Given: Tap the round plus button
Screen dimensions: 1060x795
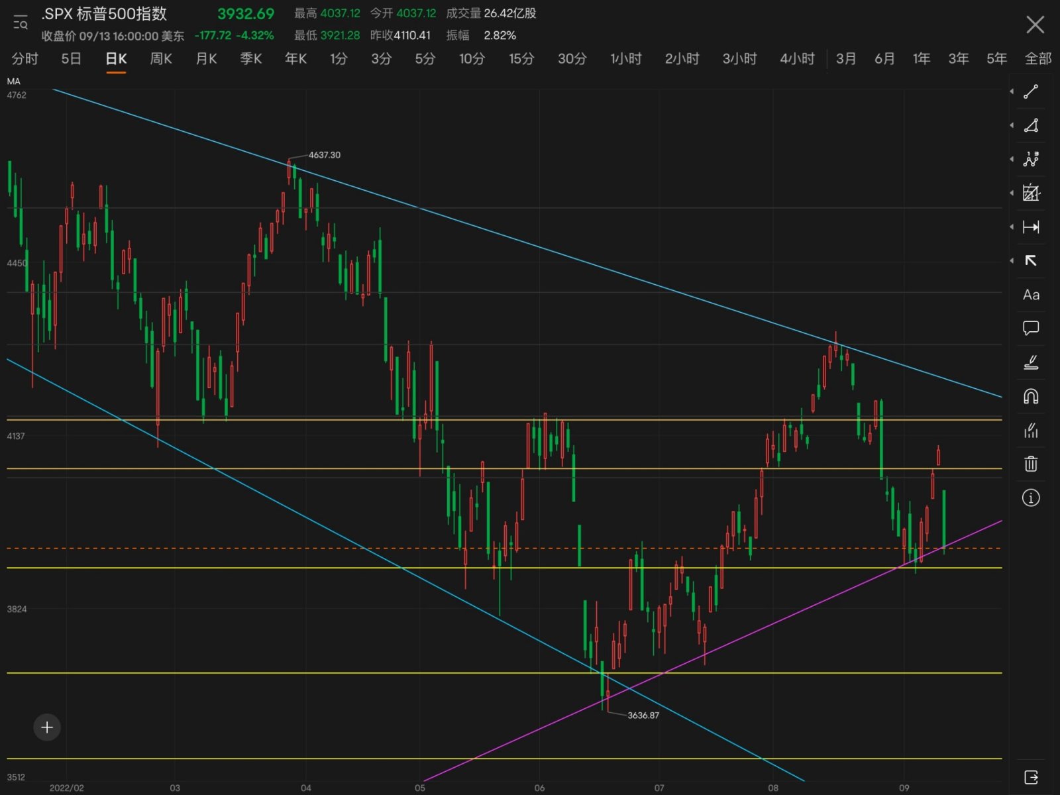Looking at the screenshot, I should [47, 727].
